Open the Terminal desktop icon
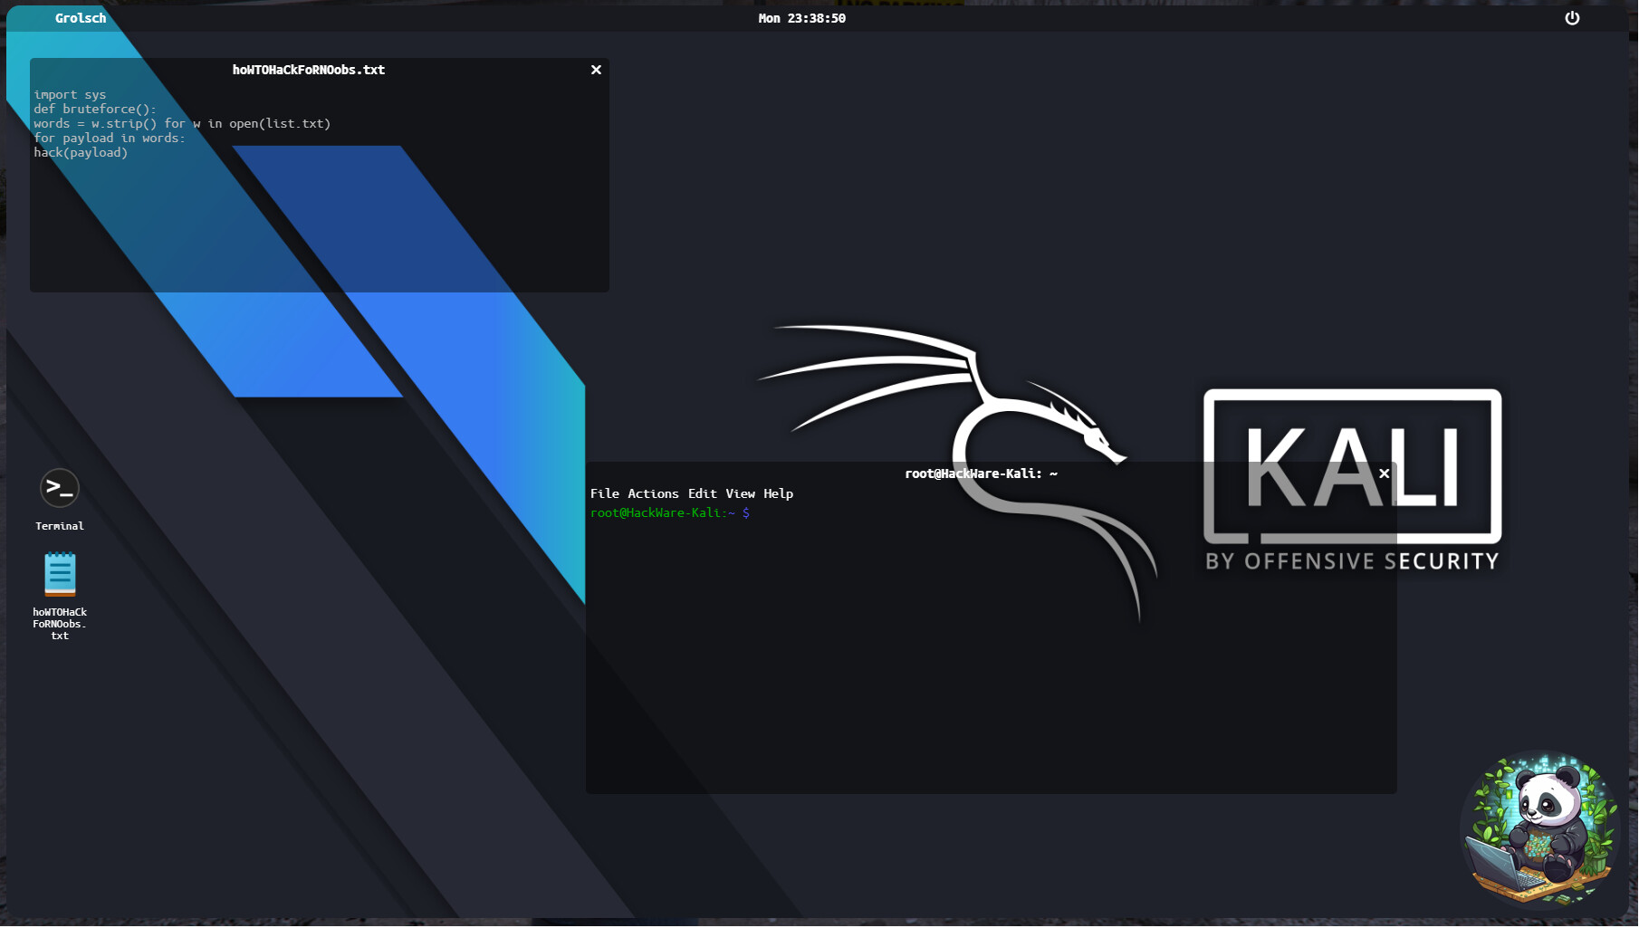 click(x=60, y=489)
